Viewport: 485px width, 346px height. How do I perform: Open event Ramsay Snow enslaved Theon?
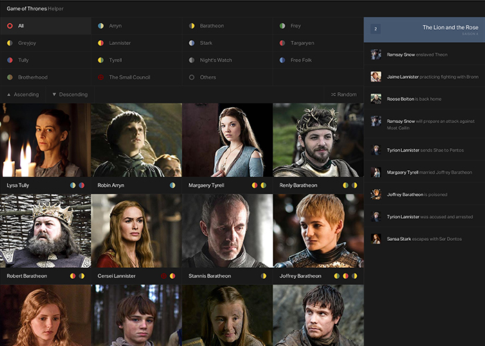(424, 55)
